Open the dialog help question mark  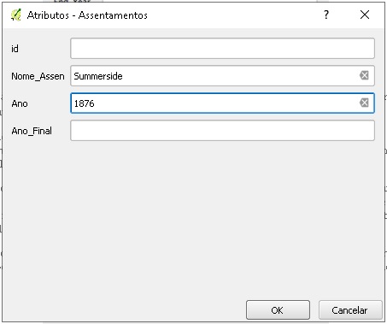pos(326,15)
